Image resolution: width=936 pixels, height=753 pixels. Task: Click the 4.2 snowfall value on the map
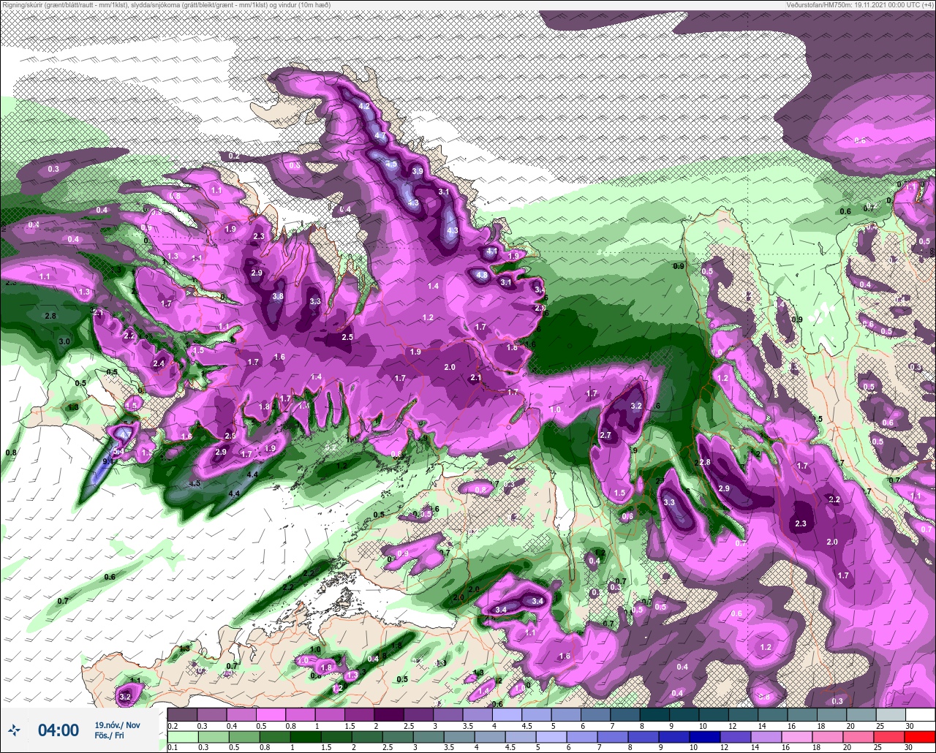(364, 107)
